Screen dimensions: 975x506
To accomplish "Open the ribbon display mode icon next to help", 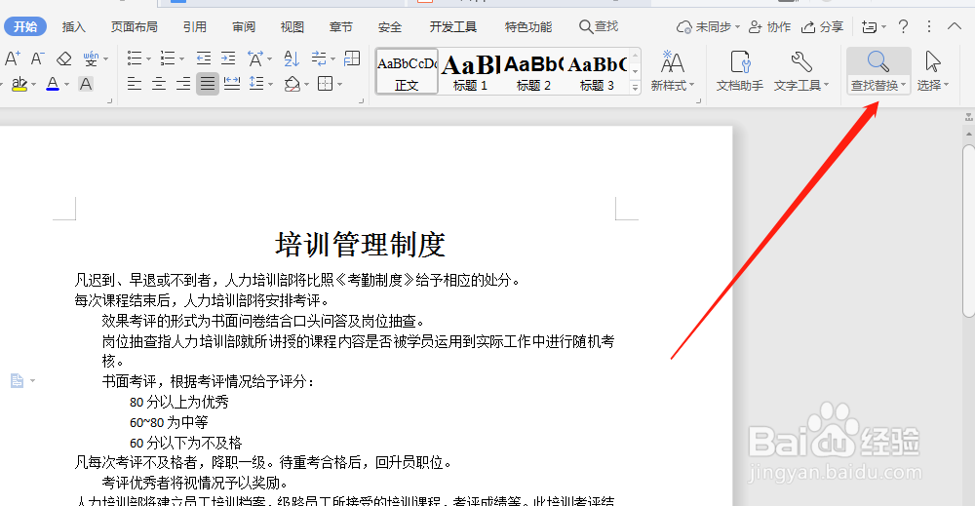I will coord(873,26).
